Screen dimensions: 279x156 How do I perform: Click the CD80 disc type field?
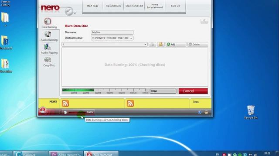[x=163, y=91]
